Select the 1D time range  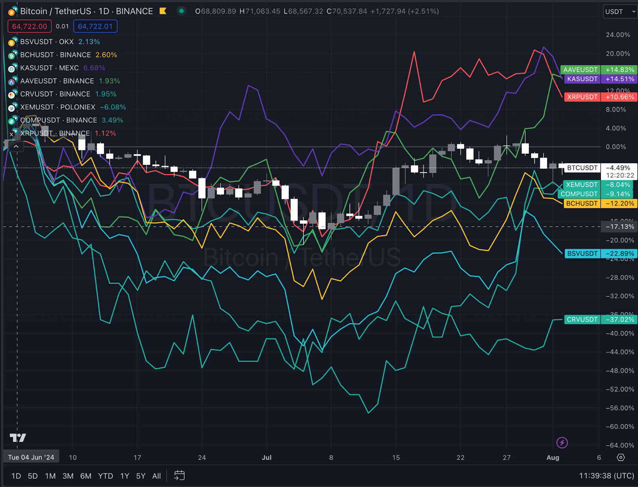click(x=16, y=476)
